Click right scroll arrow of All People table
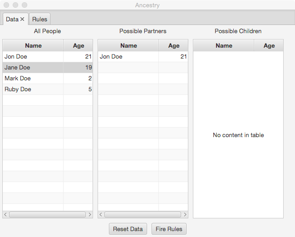The image size is (295, 237). point(90,214)
